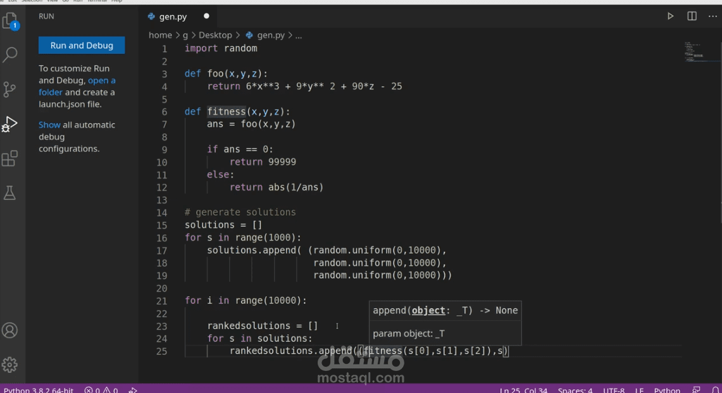The height and width of the screenshot is (393, 722).
Task: Click the 'import random' line
Action: 221,48
